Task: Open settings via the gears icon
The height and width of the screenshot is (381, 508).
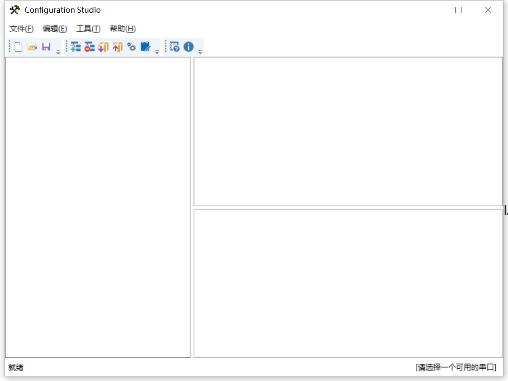Action: pos(132,47)
